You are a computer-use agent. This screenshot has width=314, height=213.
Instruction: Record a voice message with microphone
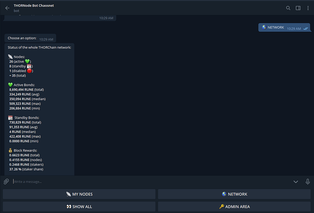pyautogui.click(x=308, y=181)
